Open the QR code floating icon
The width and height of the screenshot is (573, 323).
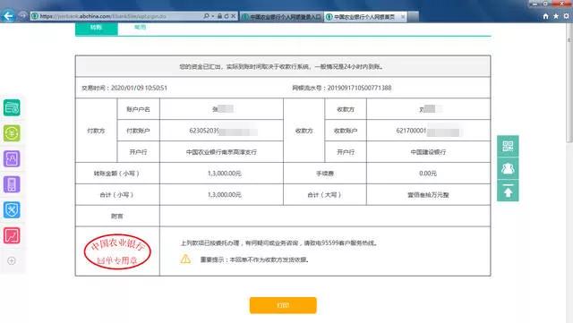508,146
